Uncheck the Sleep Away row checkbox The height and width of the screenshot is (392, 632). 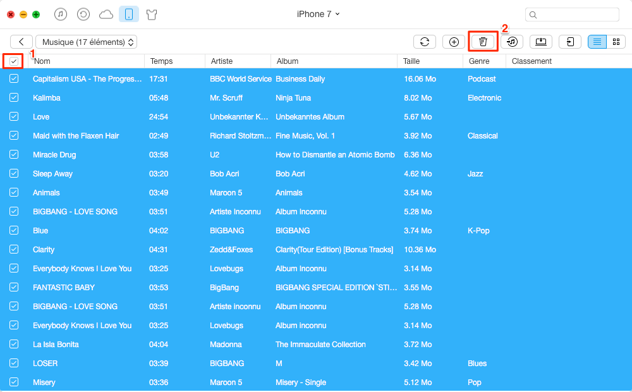tap(14, 173)
